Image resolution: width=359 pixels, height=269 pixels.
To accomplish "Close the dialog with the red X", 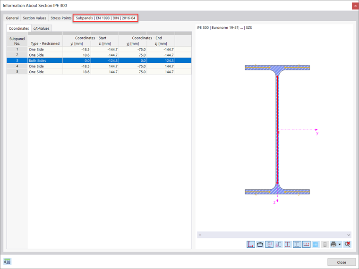I will point(355,6).
